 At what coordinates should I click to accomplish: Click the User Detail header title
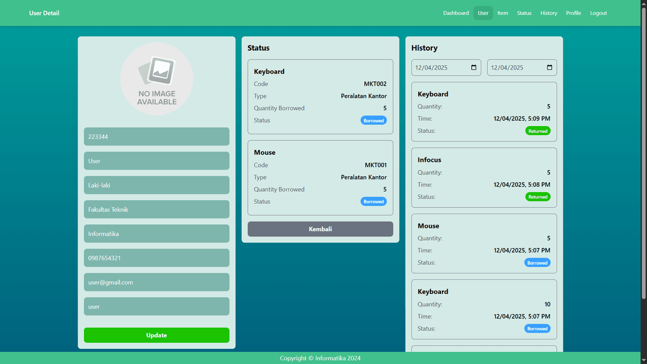pos(44,13)
